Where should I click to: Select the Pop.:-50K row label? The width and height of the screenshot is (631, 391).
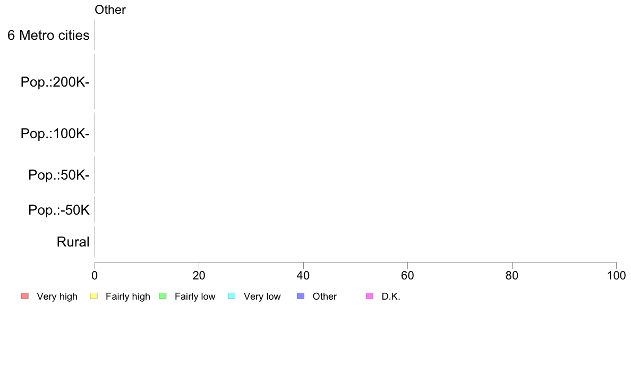coord(59,210)
